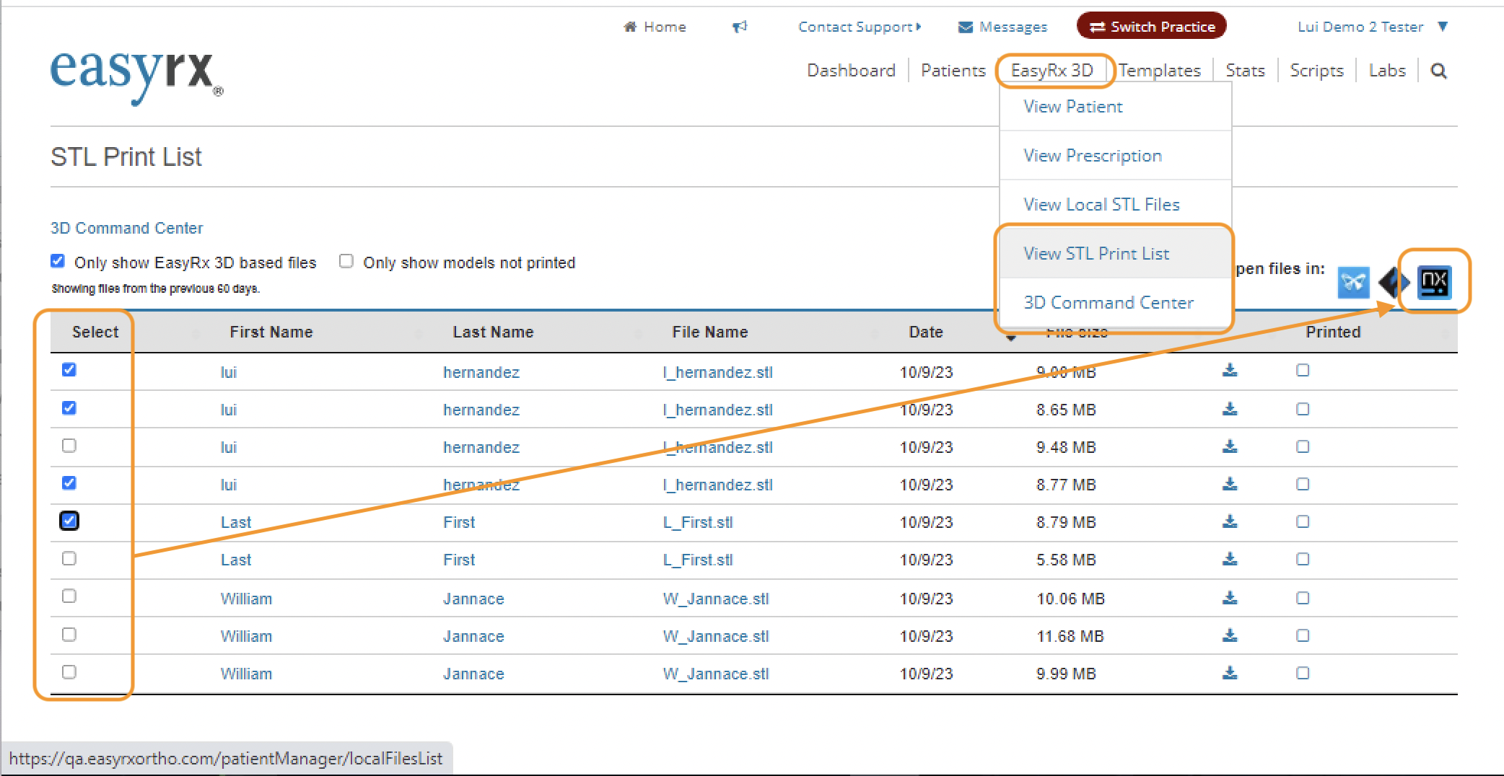1504x776 pixels.
Task: Open the Scripts menu
Action: 1317,71
